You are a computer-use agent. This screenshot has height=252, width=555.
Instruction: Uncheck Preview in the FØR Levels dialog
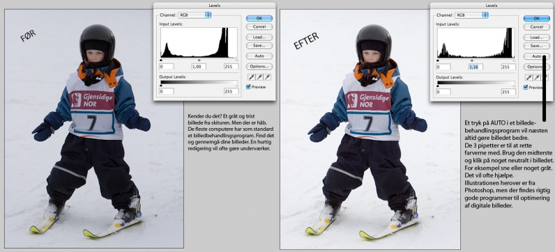pos(248,86)
